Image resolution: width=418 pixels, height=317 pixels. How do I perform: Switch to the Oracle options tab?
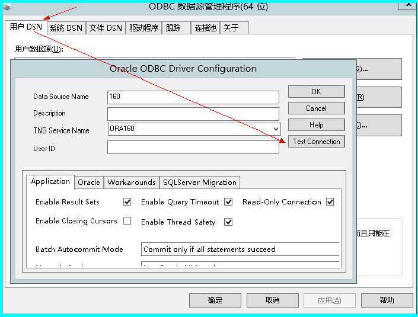coord(89,182)
